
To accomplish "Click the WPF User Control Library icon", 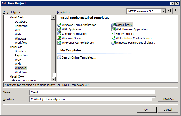I will (x=59, y=43).
